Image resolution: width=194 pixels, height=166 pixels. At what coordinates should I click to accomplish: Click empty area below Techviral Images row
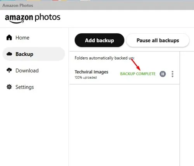pos(125,124)
